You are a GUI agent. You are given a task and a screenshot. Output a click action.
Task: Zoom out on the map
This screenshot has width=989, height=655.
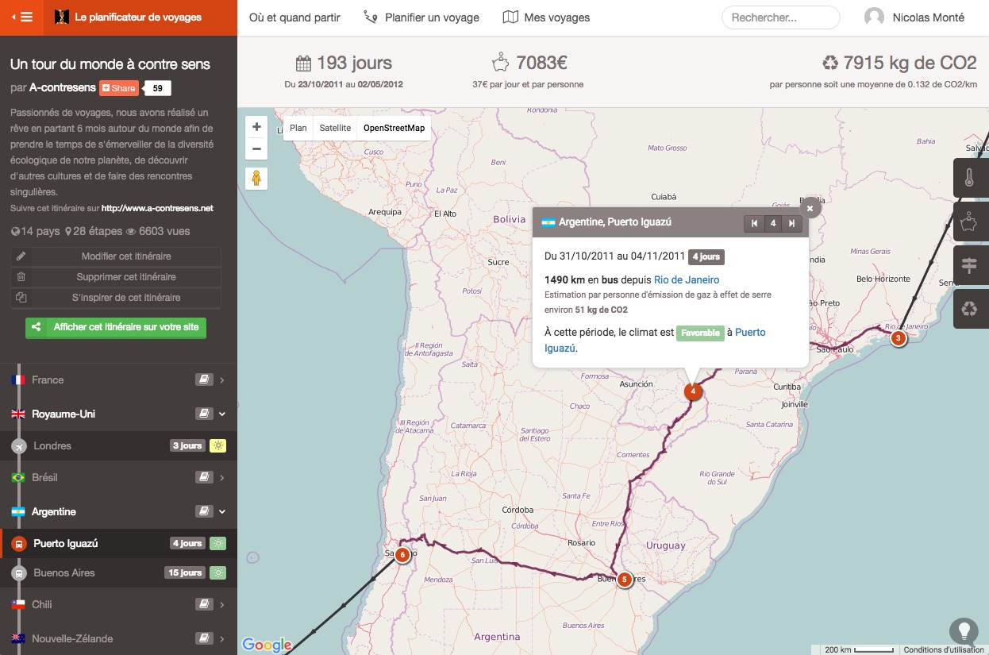click(256, 148)
